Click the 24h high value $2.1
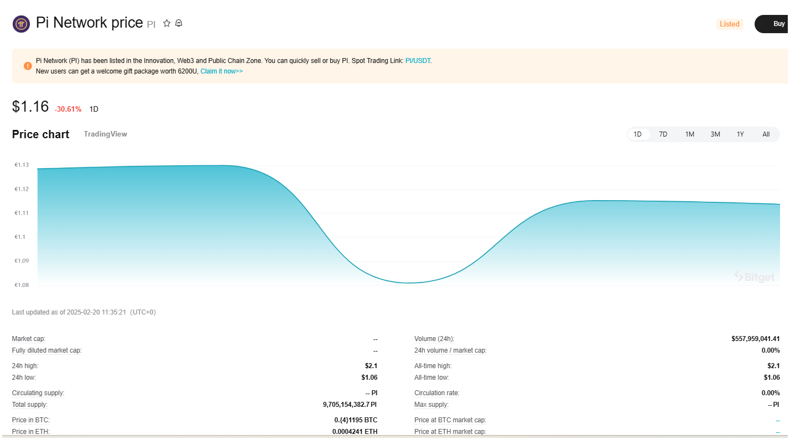The image size is (790, 440). (x=371, y=366)
